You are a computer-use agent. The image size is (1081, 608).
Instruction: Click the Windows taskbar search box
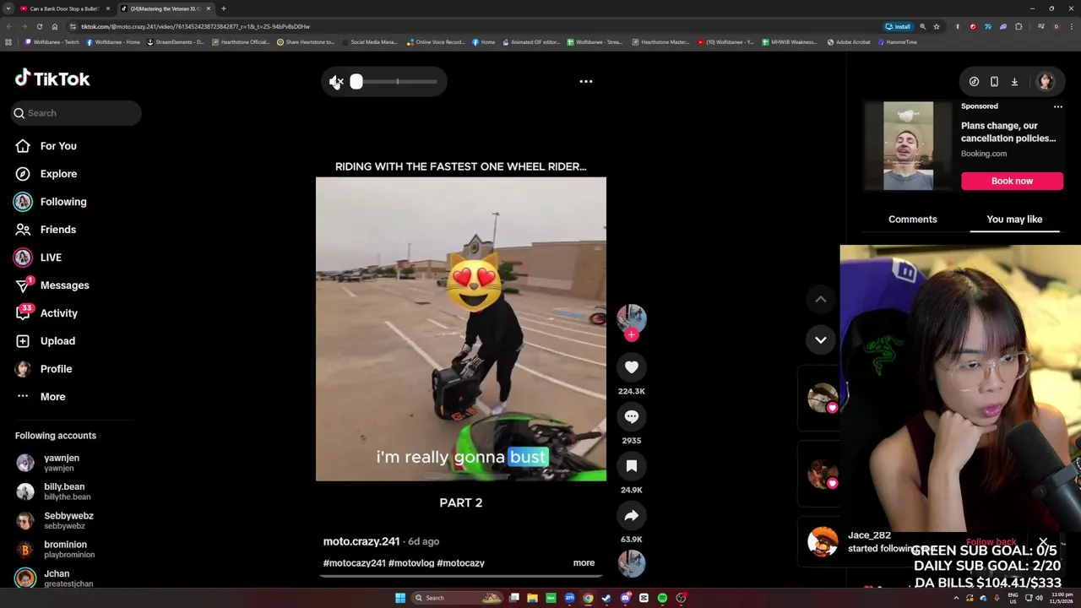[x=457, y=598]
